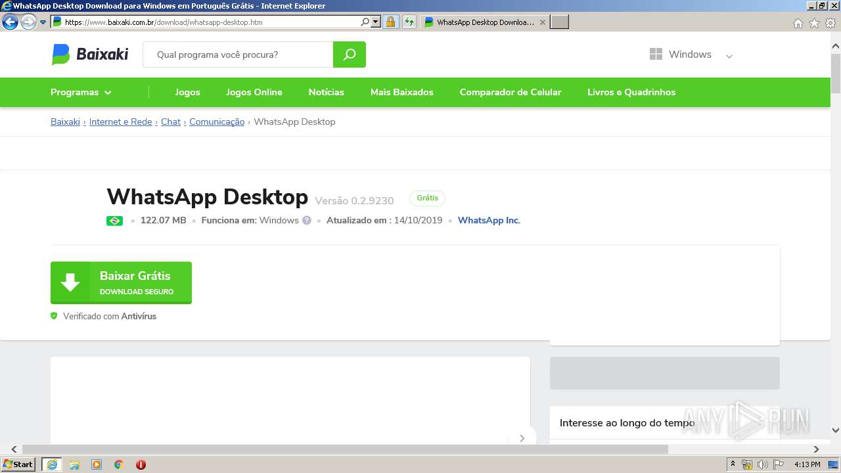Follow the Comunicação breadcrumb link

217,122
